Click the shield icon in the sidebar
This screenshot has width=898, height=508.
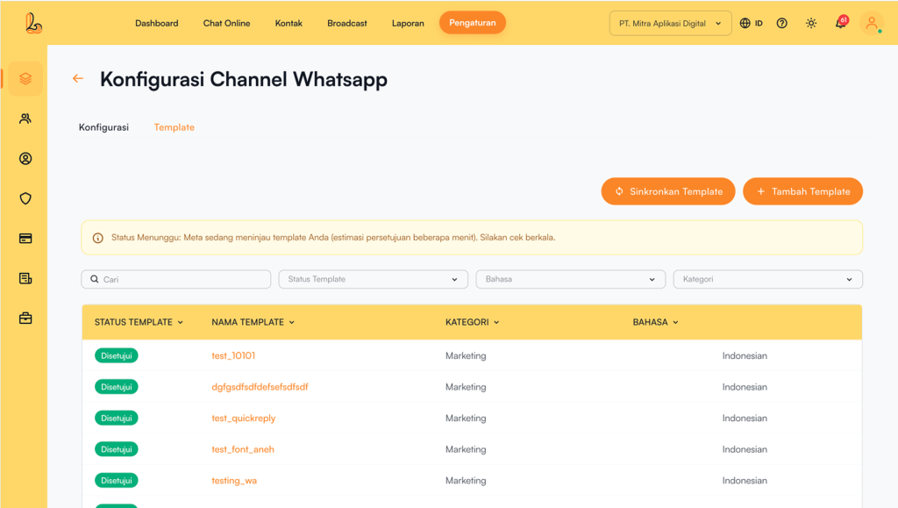pos(25,198)
